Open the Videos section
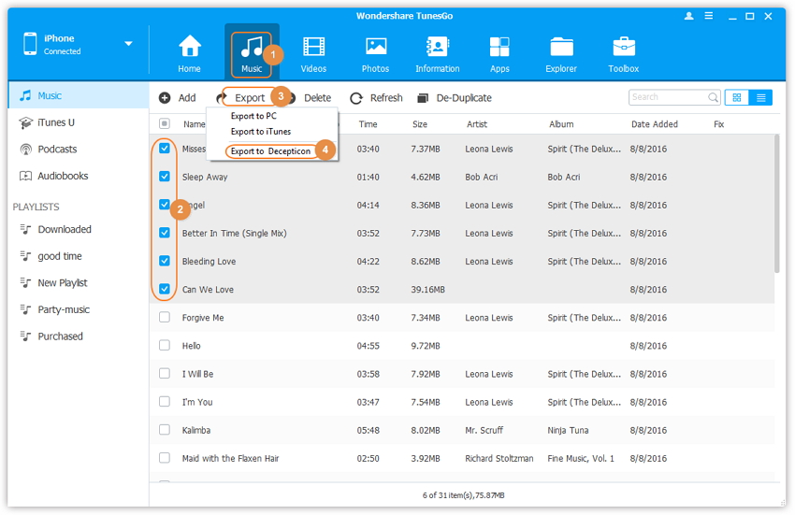This screenshot has width=795, height=515. (313, 53)
